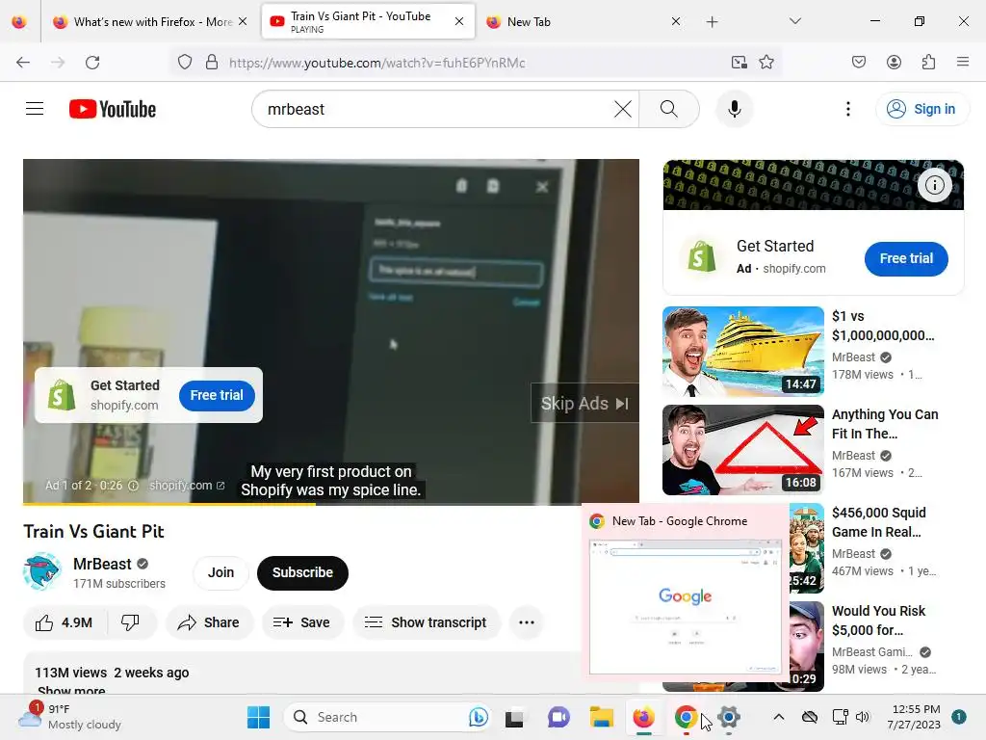Open MrBeast channel avatar
This screenshot has width=986, height=740.
41,571
